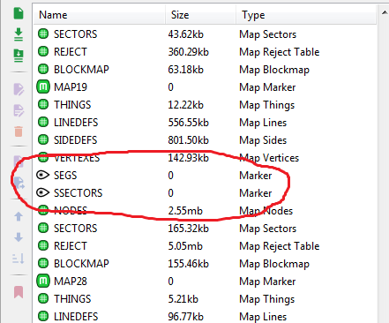Click the Move Up arrow icon
The image size is (389, 323).
click(x=19, y=216)
